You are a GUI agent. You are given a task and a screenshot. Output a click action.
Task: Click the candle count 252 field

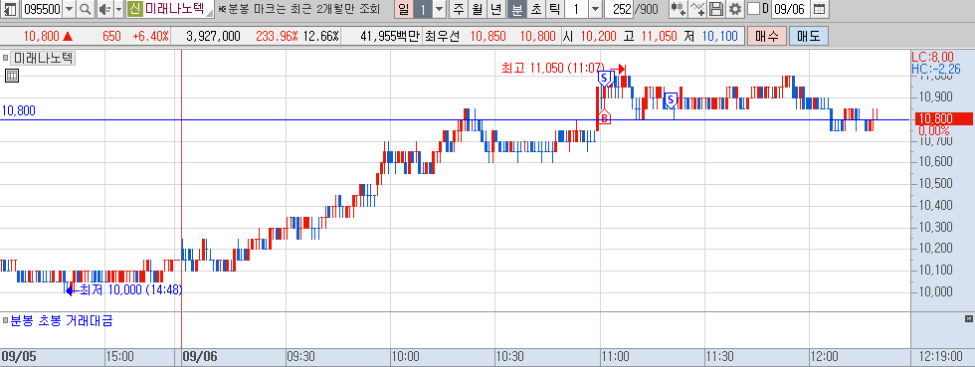pyautogui.click(x=620, y=9)
